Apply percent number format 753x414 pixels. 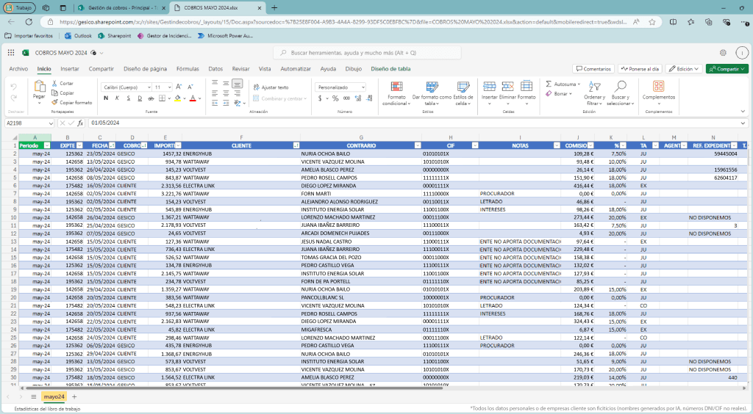(x=335, y=98)
